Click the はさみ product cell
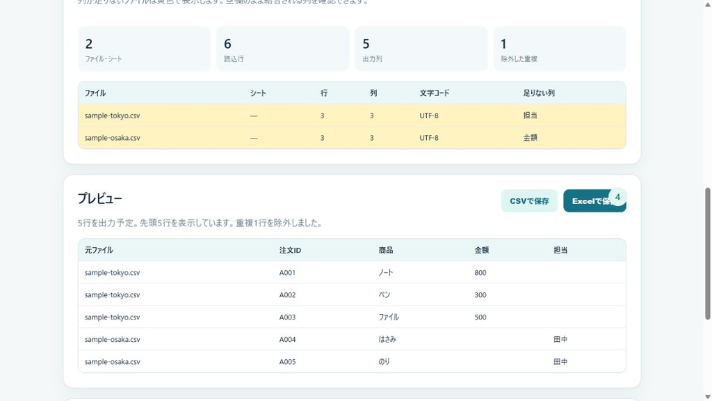The height and width of the screenshot is (401, 712). coord(387,340)
